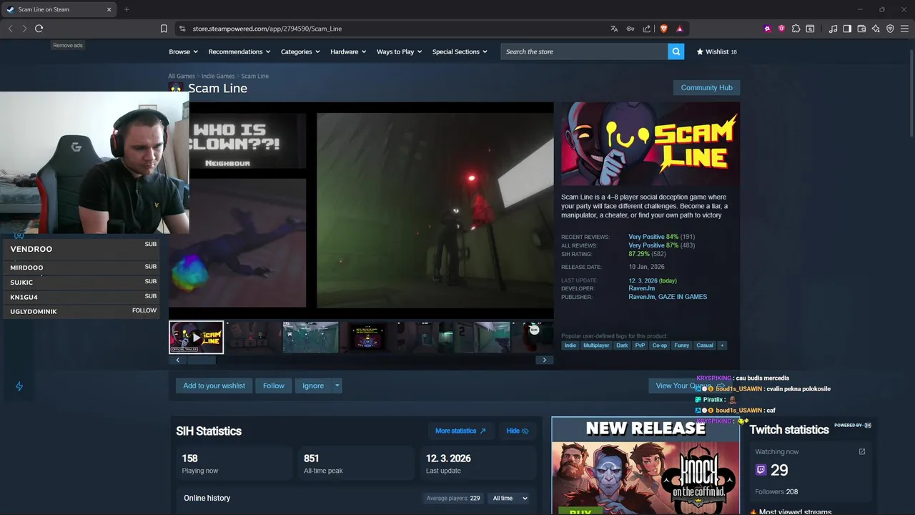Play the official trailer thumbnail
This screenshot has height=515, width=915.
tap(196, 337)
